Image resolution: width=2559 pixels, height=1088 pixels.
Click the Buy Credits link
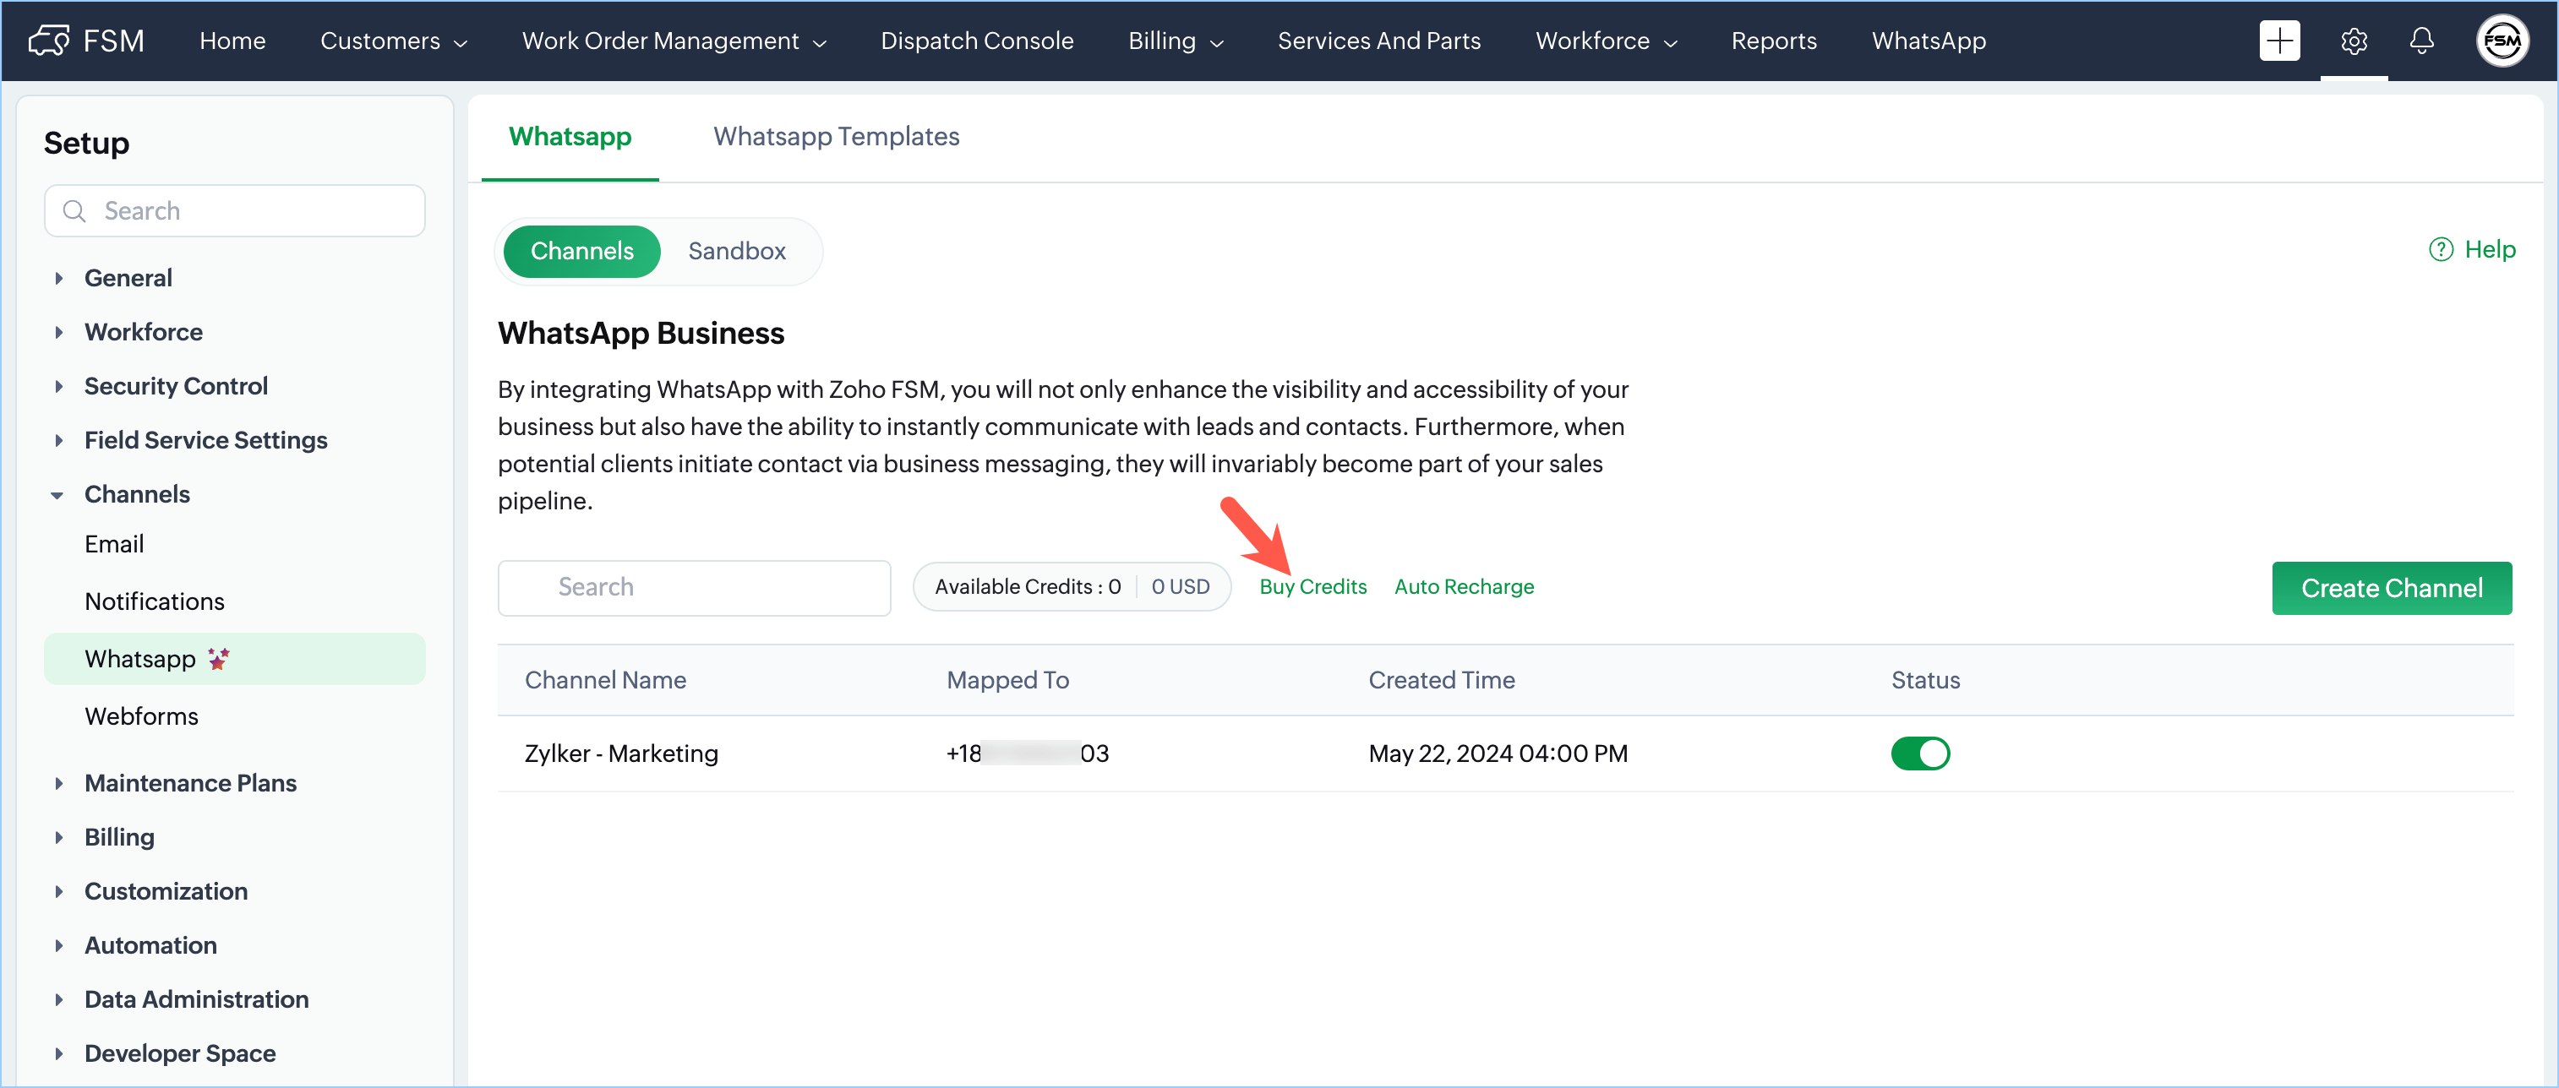(1312, 587)
